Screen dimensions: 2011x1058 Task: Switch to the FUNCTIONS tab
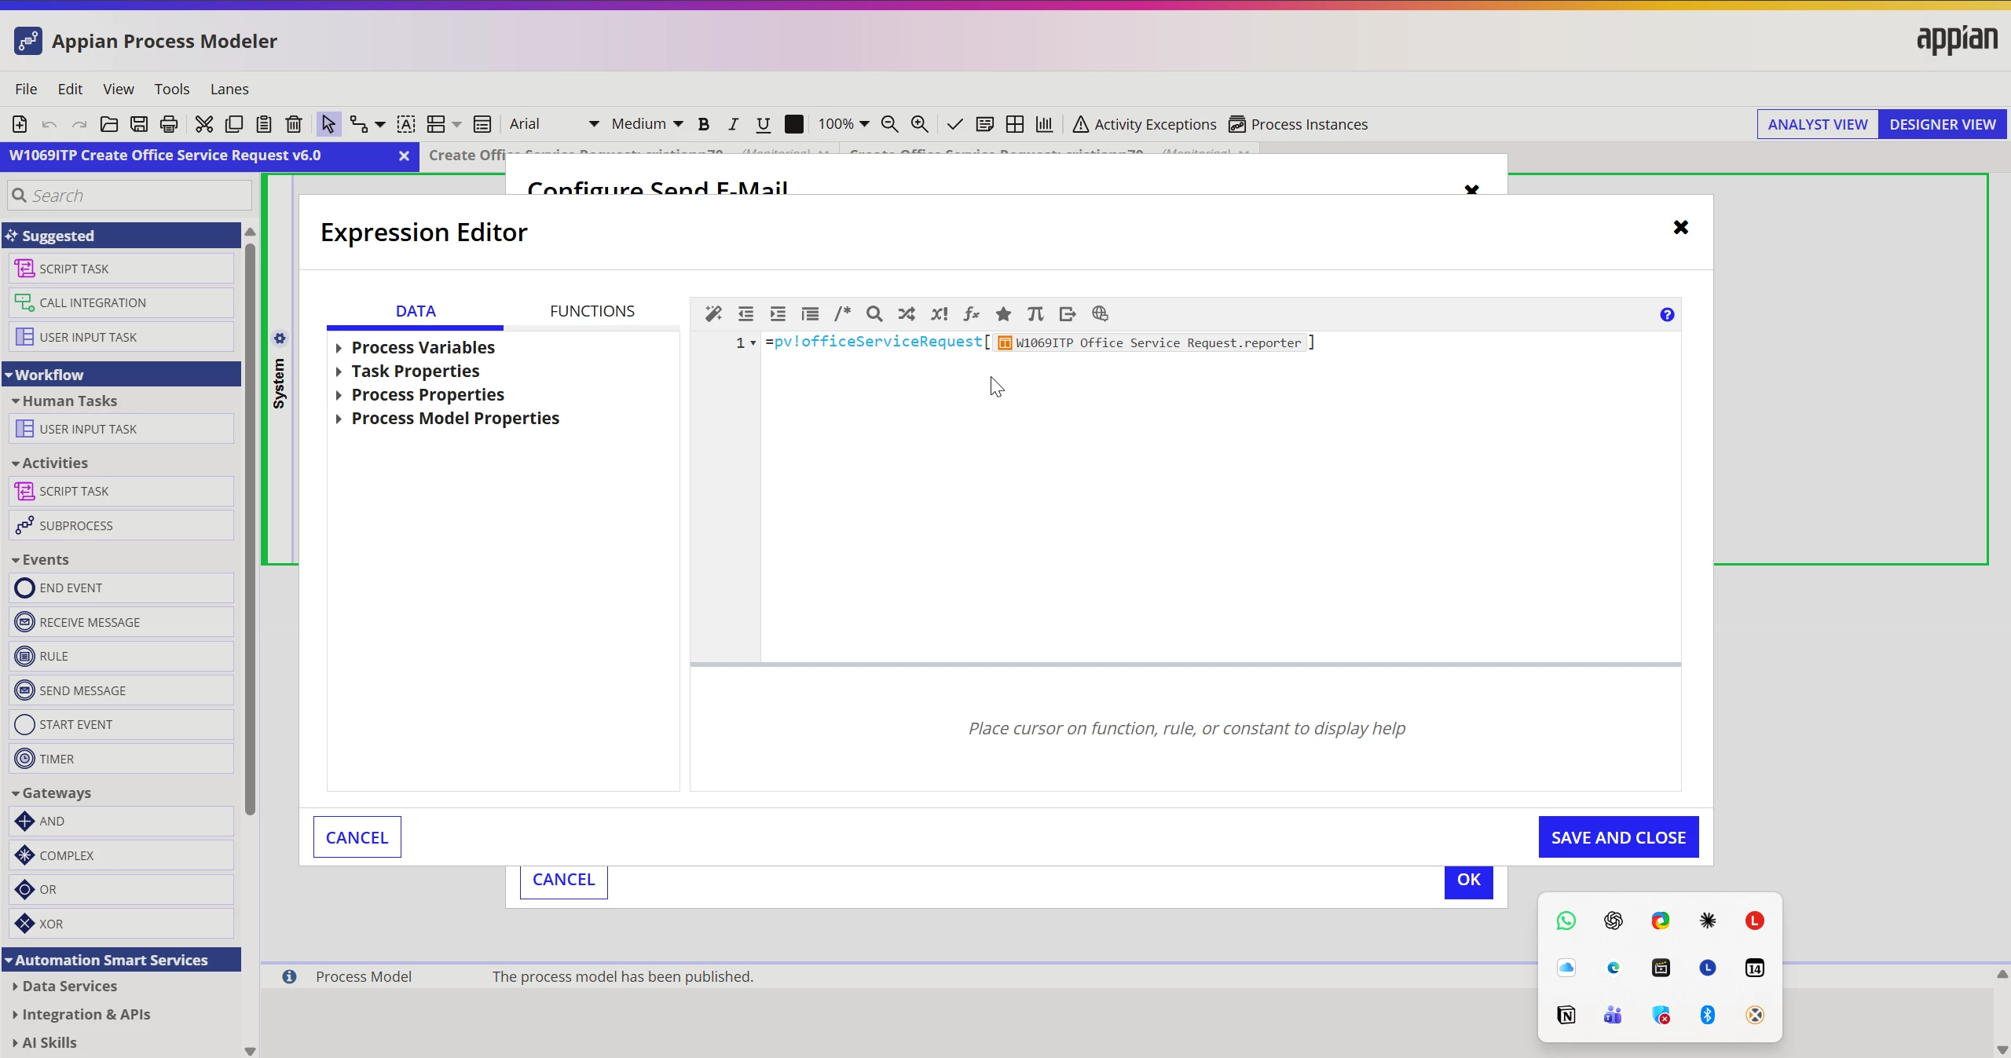click(x=592, y=311)
